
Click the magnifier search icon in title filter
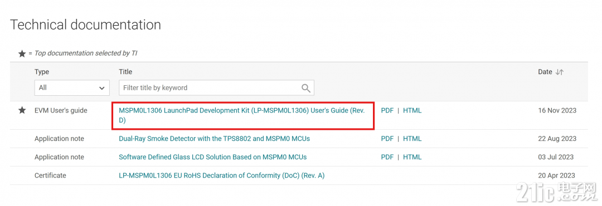pos(305,88)
